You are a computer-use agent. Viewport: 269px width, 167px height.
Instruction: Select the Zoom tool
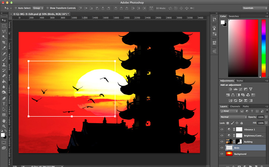pyautogui.click(x=4, y=126)
